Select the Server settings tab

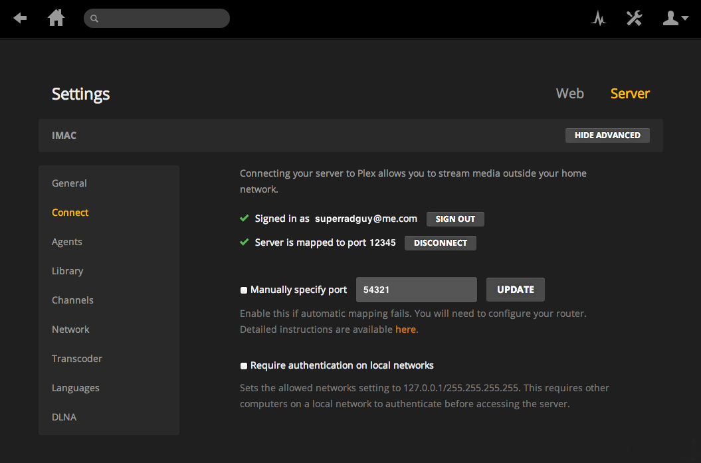pos(630,94)
